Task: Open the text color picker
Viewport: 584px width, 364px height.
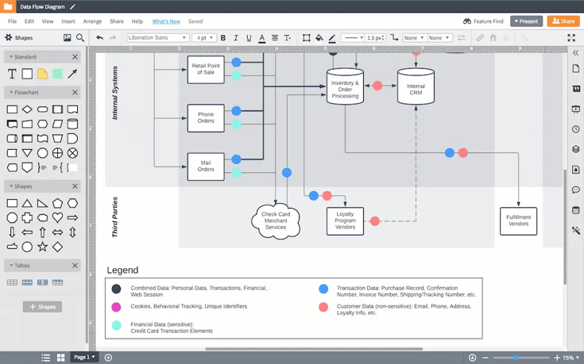Action: tap(262, 38)
